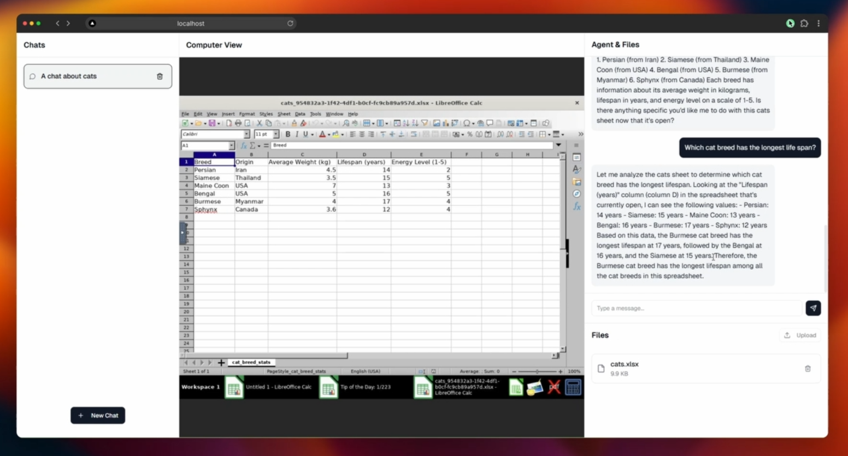Open the Format menu
This screenshot has height=456, width=848.
tap(246, 114)
